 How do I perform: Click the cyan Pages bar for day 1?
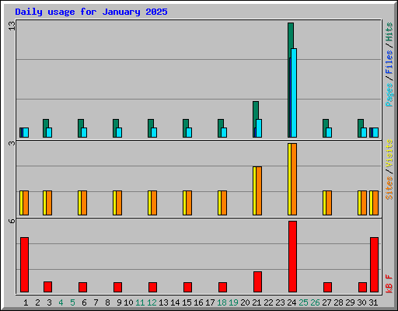[26, 132]
